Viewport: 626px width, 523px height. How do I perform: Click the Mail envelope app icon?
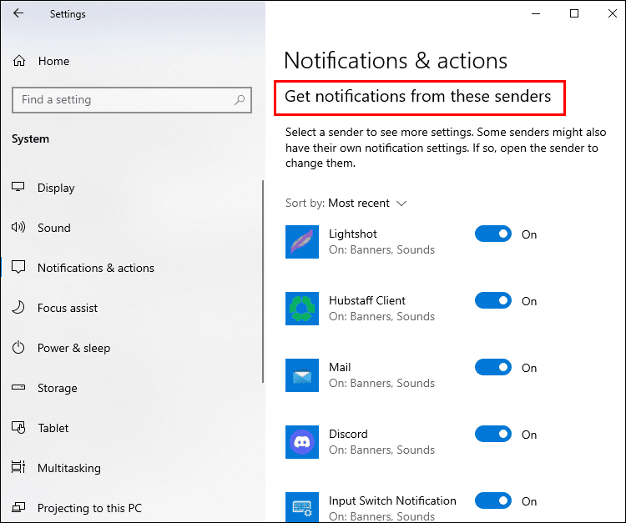pos(302,375)
